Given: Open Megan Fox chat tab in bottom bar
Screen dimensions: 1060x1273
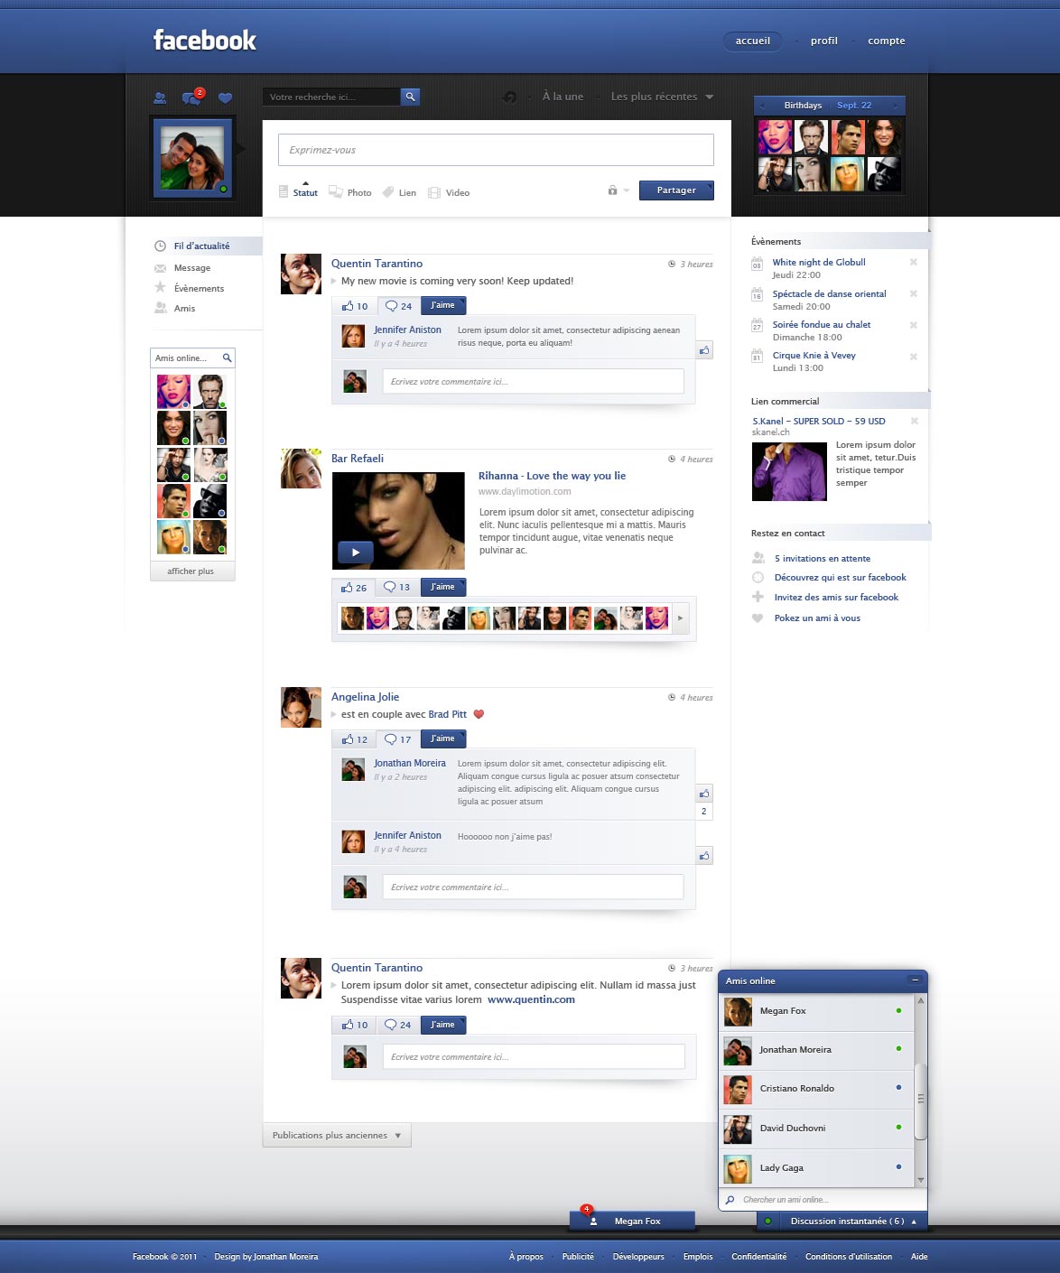Looking at the screenshot, I should pyautogui.click(x=632, y=1221).
